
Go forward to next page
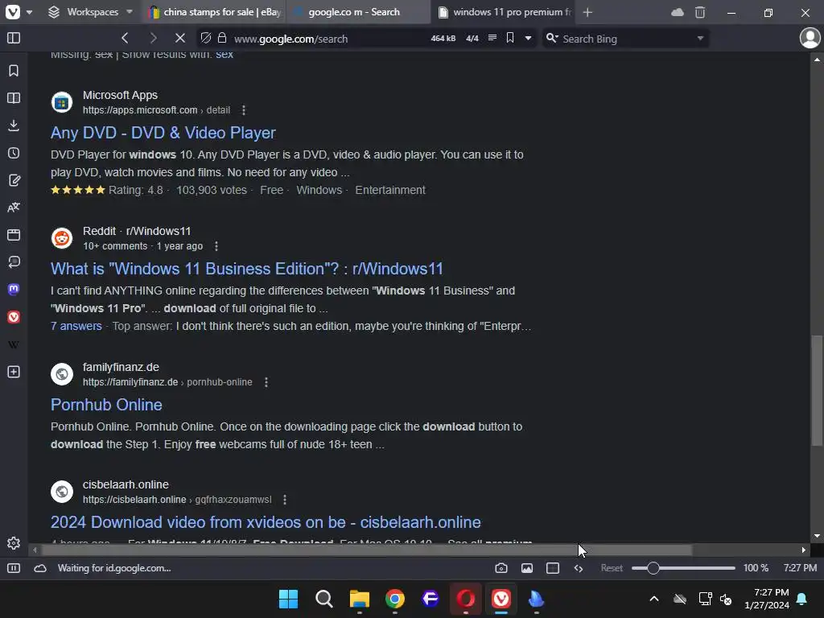tap(153, 38)
